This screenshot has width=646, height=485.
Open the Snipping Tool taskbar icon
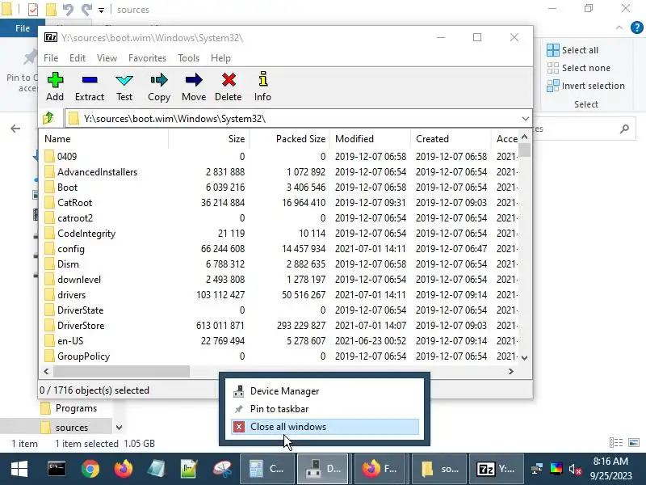(223, 469)
